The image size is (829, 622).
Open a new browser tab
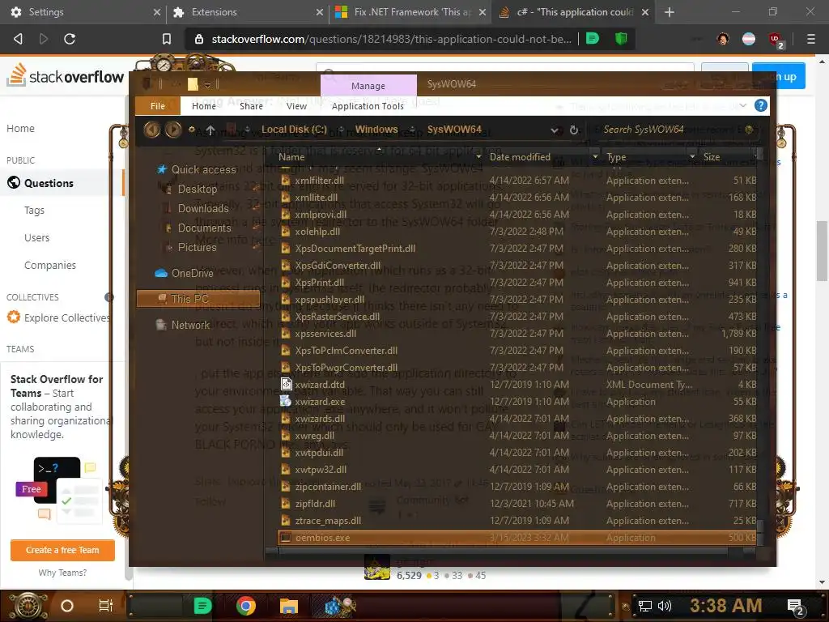[670, 11]
